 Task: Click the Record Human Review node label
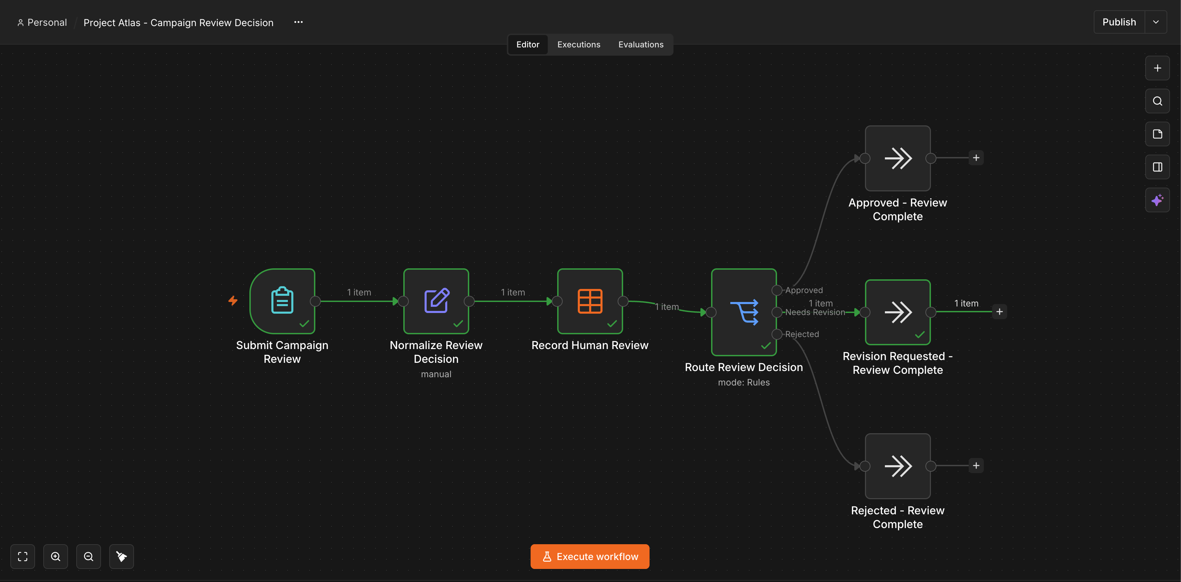[x=590, y=345]
